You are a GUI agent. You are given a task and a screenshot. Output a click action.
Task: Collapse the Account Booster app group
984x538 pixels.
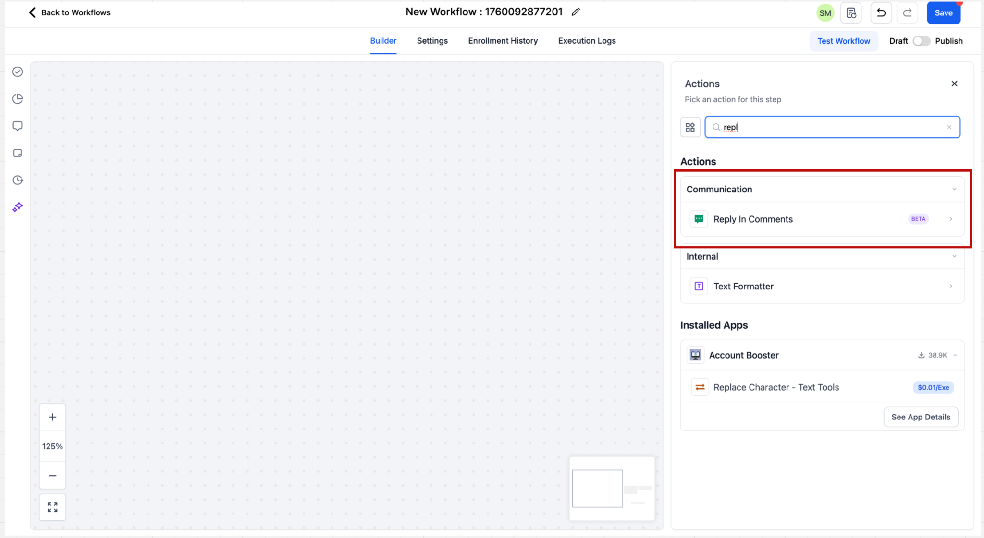click(955, 355)
